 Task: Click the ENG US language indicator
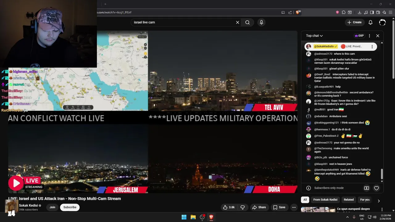point(362,217)
